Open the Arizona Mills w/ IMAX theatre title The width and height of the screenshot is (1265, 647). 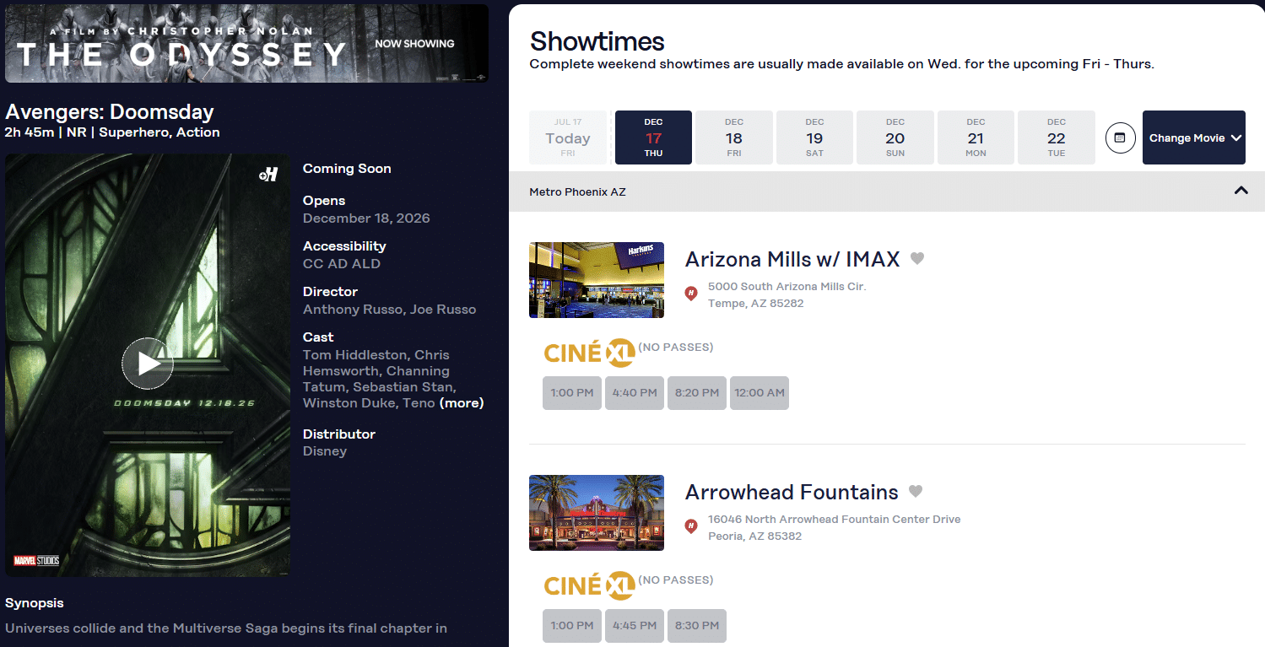792,259
